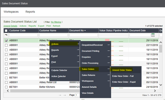Click the Customer Name filter field
The image size is (165, 100).
pyautogui.click(x=53, y=35)
